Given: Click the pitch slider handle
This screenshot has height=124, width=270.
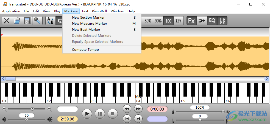Looking at the screenshot, I should (x=200, y=120).
